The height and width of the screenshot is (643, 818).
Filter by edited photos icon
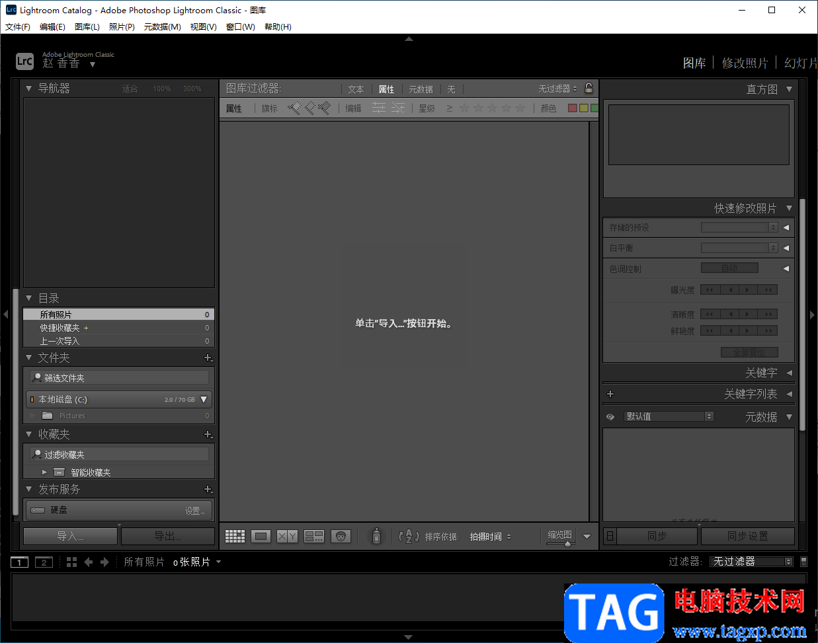pyautogui.click(x=378, y=108)
